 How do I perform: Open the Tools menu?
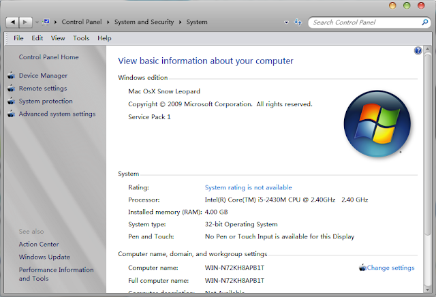pos(81,38)
